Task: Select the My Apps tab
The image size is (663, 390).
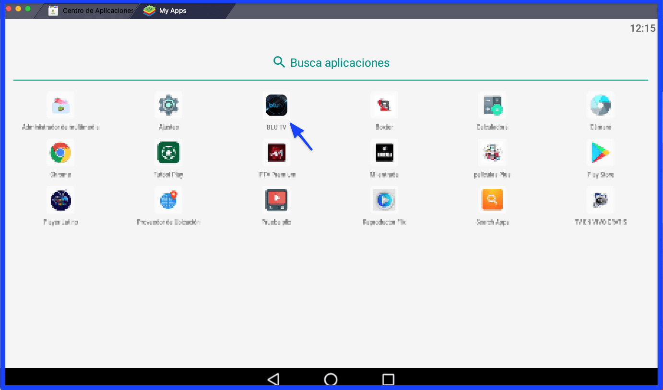Action: pyautogui.click(x=173, y=11)
